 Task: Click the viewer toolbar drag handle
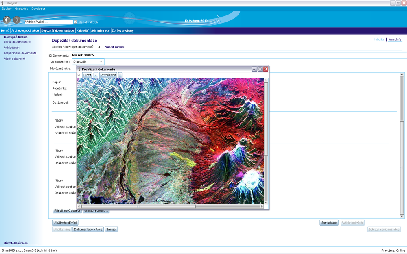point(79,75)
